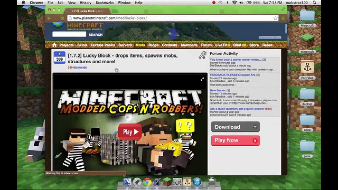Screen dimensions: 338x190
Task: Open the volume menu bar icon
Action: coord(242,2)
